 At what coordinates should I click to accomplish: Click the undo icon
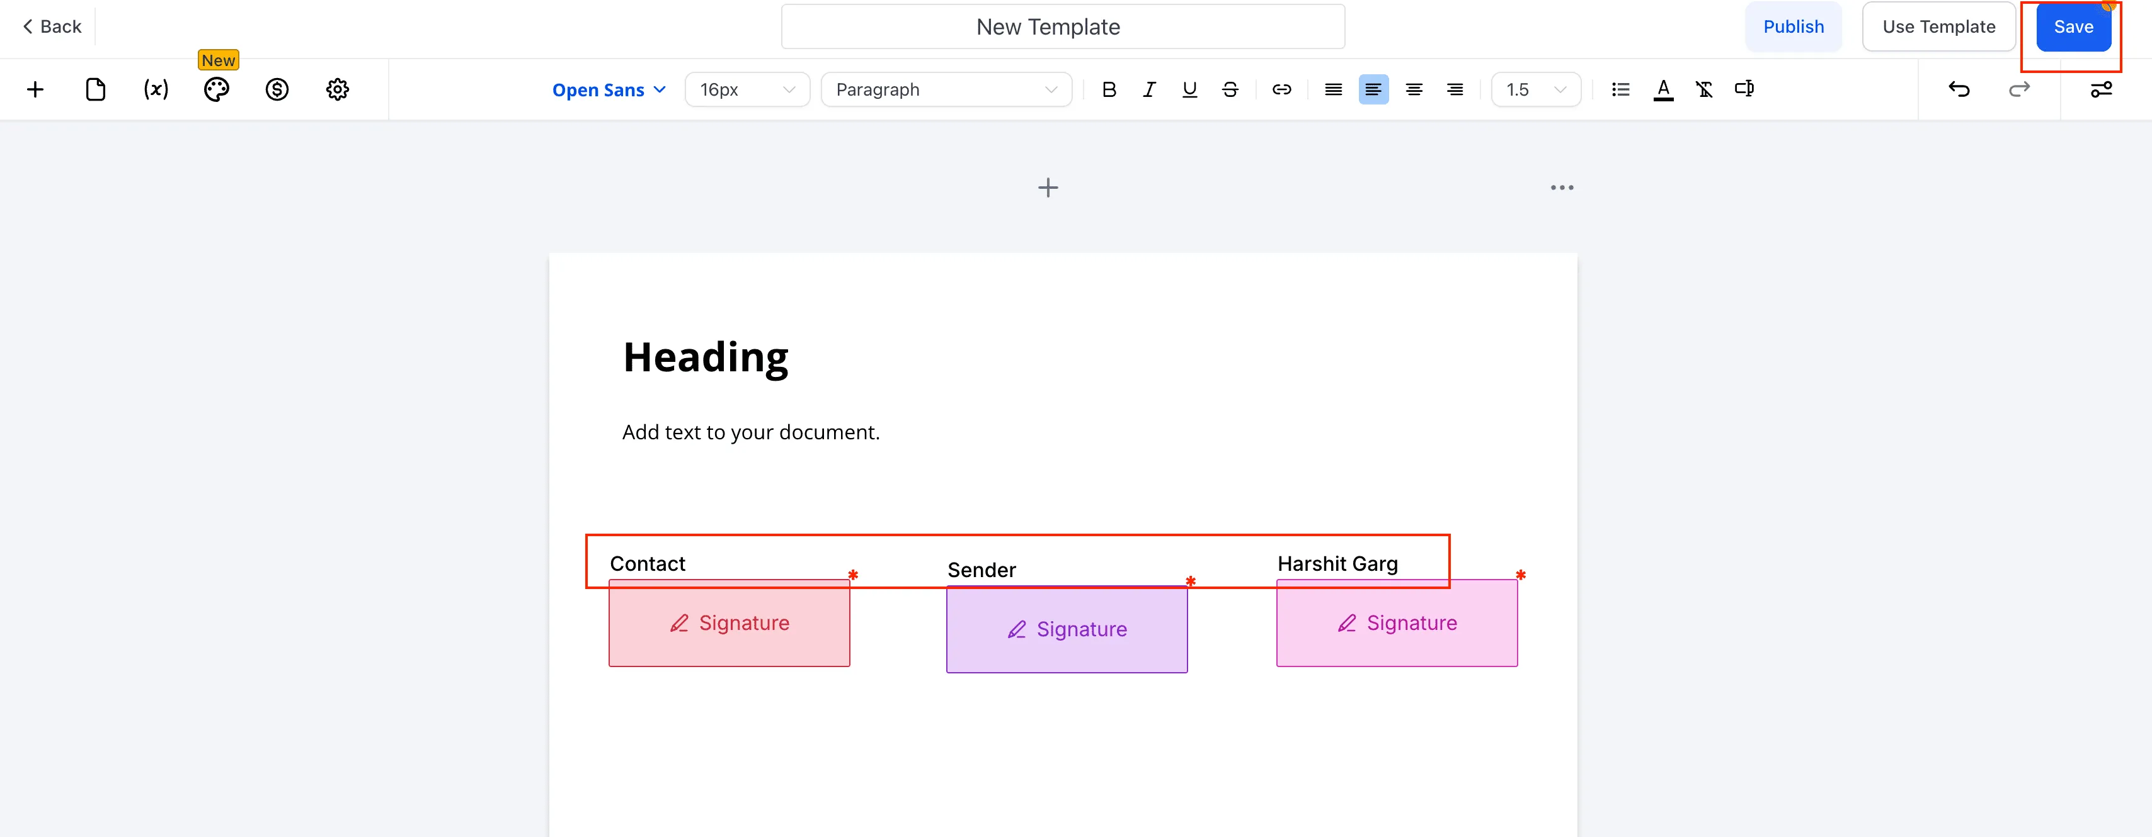coord(1959,89)
